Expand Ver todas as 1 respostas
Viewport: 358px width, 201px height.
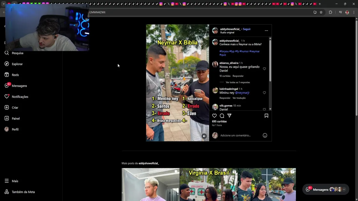238,82
